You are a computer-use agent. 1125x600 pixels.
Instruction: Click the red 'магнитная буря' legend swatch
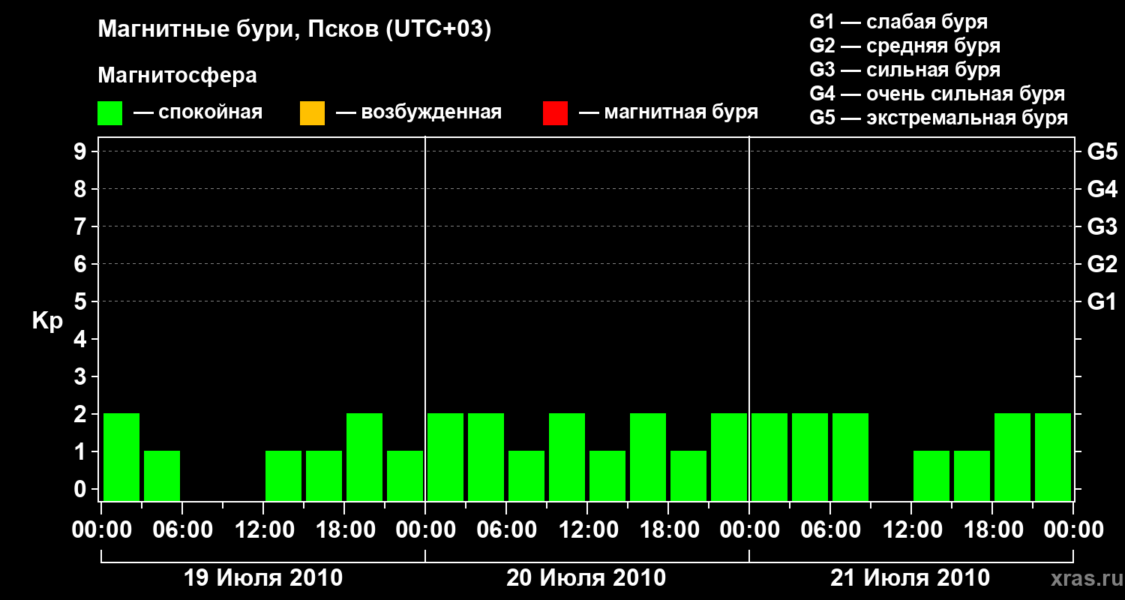(555, 113)
